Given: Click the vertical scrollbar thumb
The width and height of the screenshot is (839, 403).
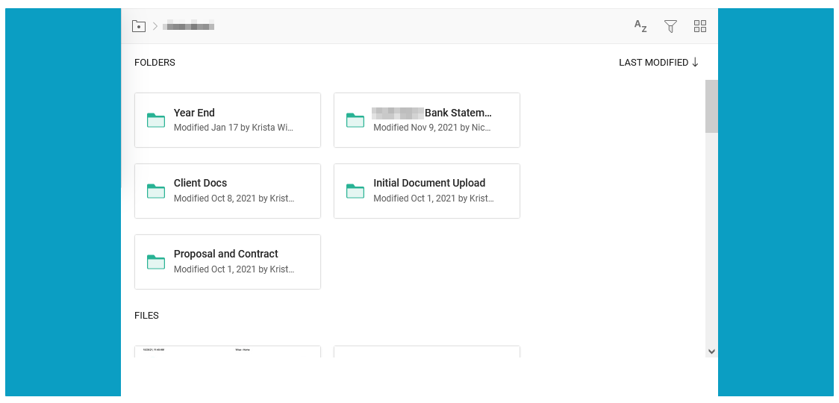Looking at the screenshot, I should (711, 106).
